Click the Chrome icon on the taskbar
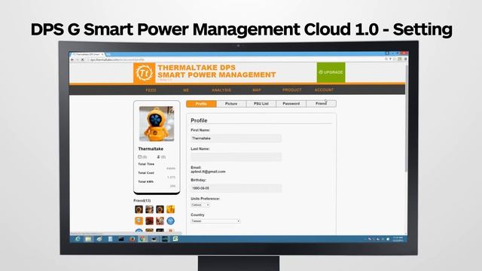The image size is (482, 271). click(142, 239)
